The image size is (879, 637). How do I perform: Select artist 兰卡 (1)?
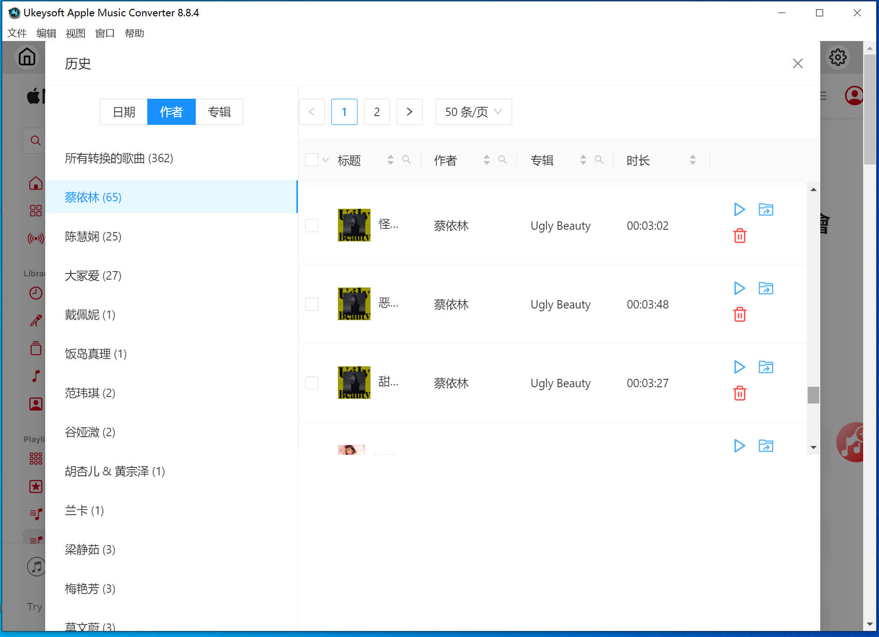(x=172, y=510)
